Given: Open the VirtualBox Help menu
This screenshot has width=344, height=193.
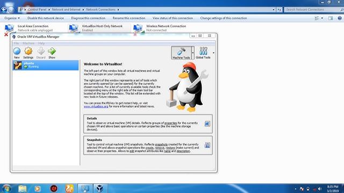Looking at the screenshot, I should click(x=41, y=43).
